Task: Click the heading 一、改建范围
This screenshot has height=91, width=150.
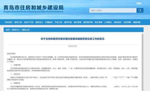Action: point(15,65)
